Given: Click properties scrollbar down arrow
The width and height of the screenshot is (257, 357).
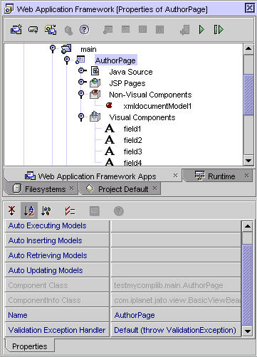Looking at the screenshot, I should tap(248, 331).
